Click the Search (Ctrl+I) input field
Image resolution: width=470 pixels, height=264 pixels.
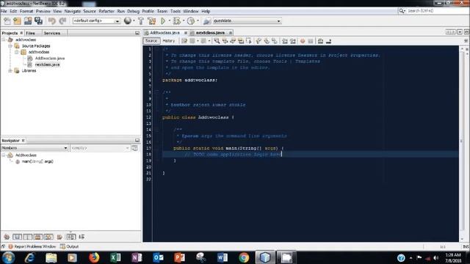click(x=437, y=11)
